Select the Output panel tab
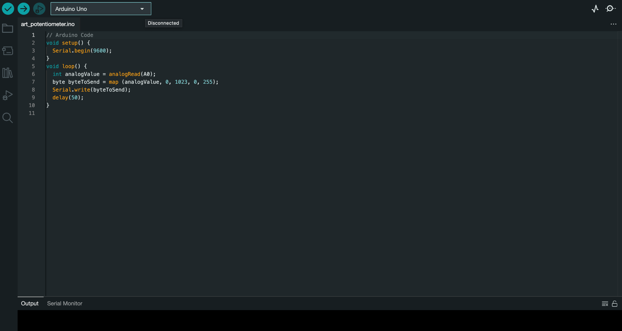This screenshot has height=331, width=622. 30,303
